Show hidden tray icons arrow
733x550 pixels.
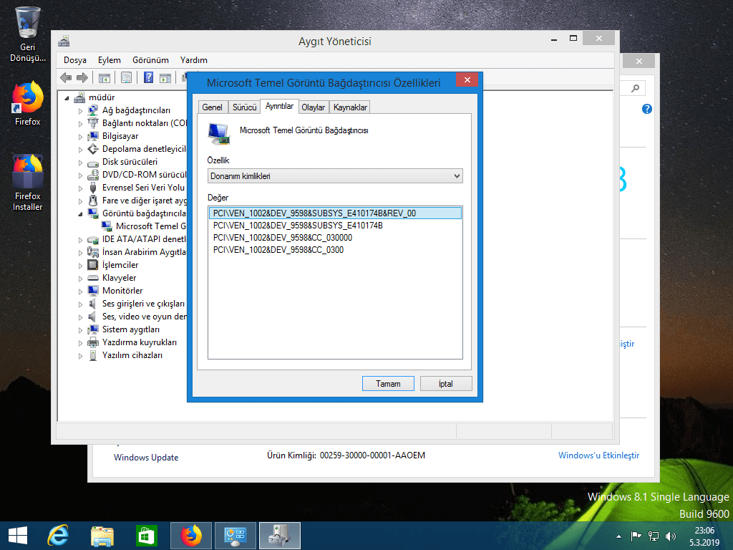coord(619,536)
